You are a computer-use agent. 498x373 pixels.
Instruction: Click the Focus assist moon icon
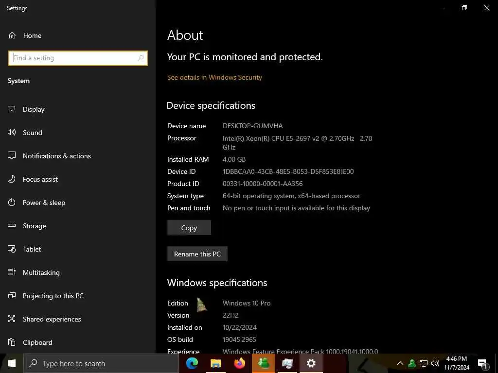12,179
